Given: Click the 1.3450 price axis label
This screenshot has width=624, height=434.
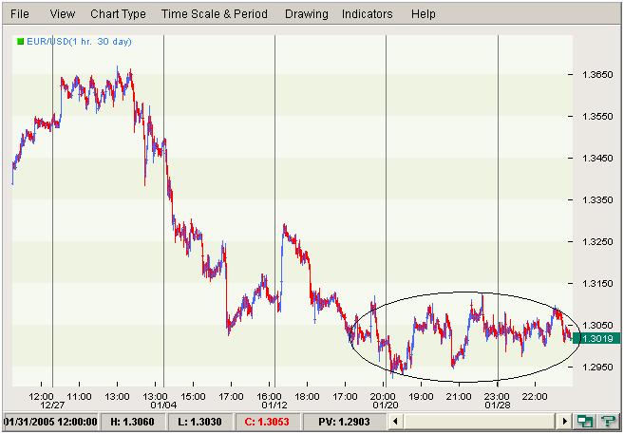Looking at the screenshot, I should [597, 159].
